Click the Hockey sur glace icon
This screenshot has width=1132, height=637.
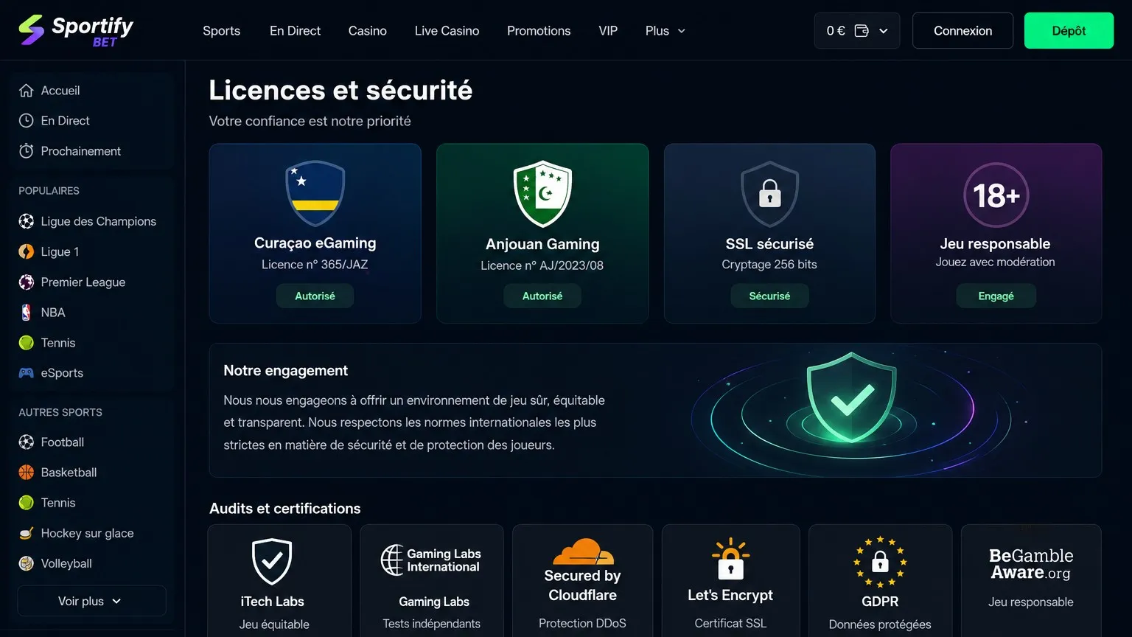[27, 533]
